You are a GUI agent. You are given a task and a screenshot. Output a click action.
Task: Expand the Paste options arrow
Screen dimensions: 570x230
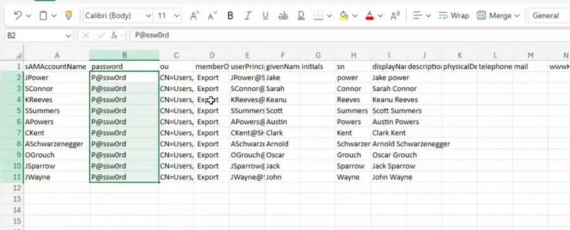[54, 16]
